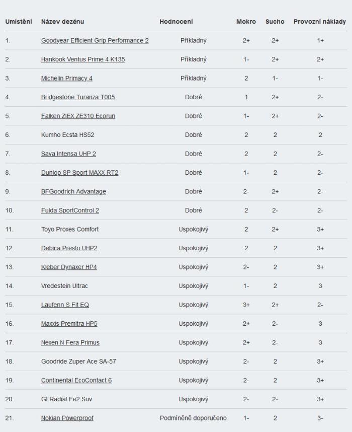
Task: Open Sava Intensa UHP 2 link
Action: pos(68,154)
